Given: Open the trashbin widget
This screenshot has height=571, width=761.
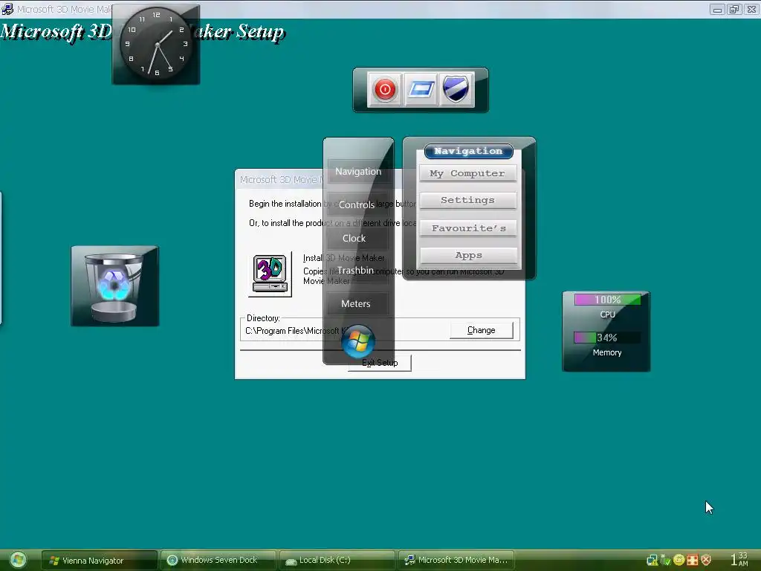Looking at the screenshot, I should tap(115, 286).
